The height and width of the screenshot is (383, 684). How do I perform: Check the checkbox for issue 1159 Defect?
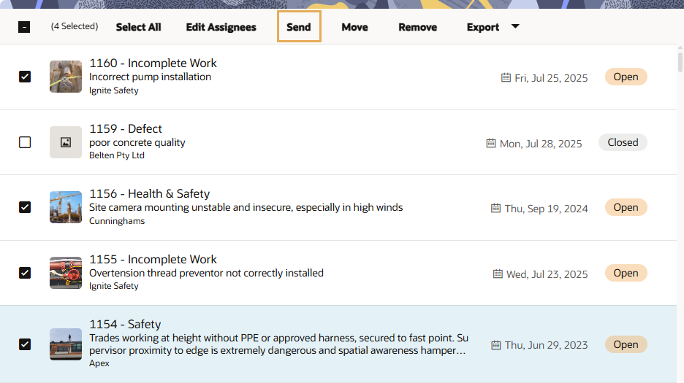click(25, 142)
